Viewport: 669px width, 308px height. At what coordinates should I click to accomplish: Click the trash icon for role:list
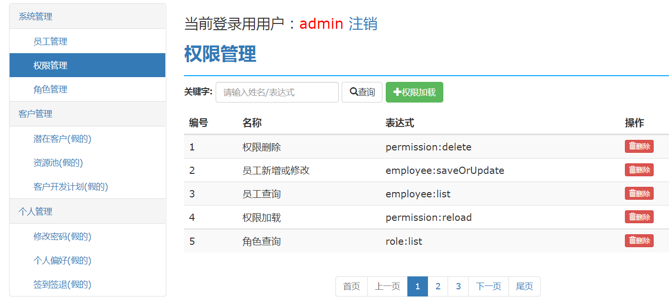[632, 241]
